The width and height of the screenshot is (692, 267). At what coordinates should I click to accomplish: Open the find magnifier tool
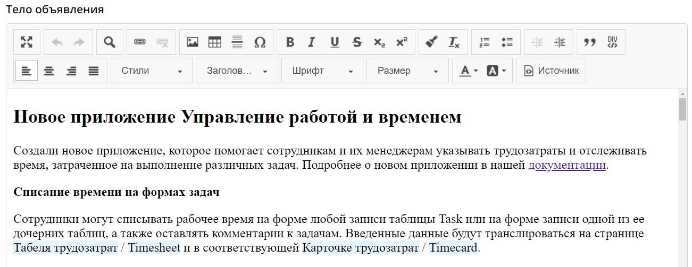click(110, 42)
